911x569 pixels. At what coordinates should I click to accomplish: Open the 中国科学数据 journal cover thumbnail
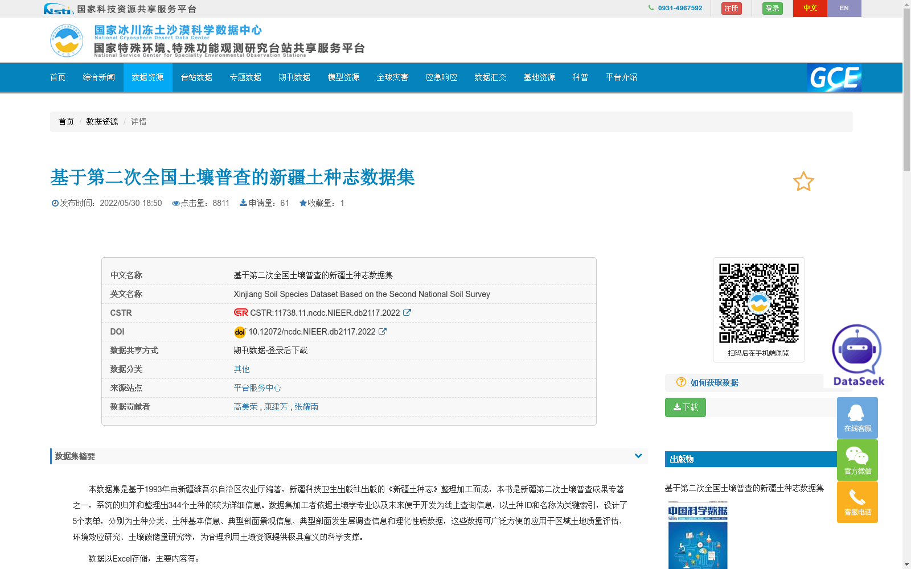[698, 535]
